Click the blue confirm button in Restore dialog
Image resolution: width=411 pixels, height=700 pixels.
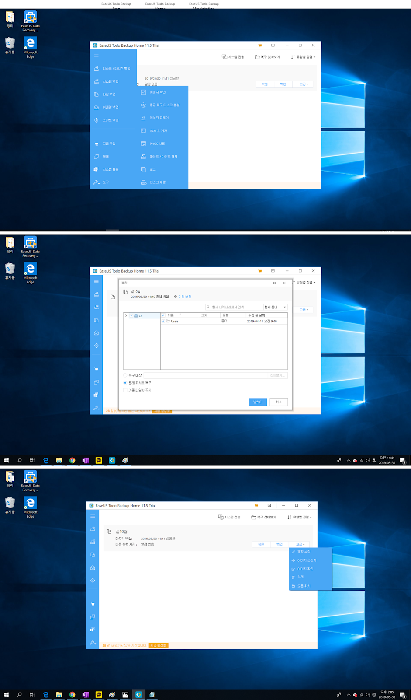point(258,402)
